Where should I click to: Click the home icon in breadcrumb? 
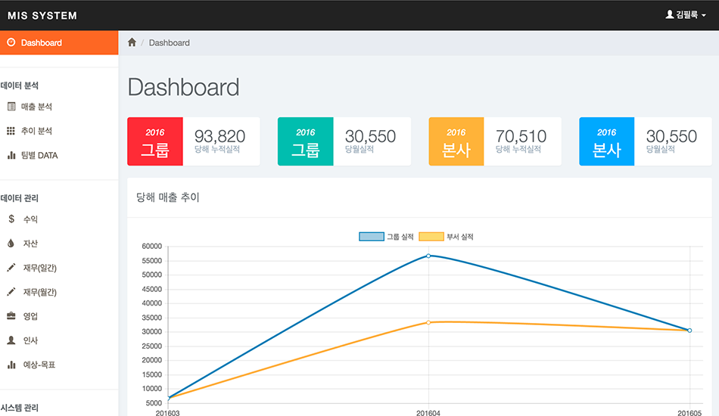pos(132,42)
